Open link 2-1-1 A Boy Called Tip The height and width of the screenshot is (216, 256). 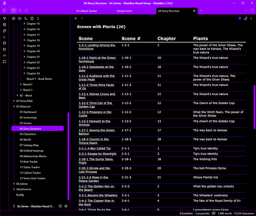pos(95,149)
